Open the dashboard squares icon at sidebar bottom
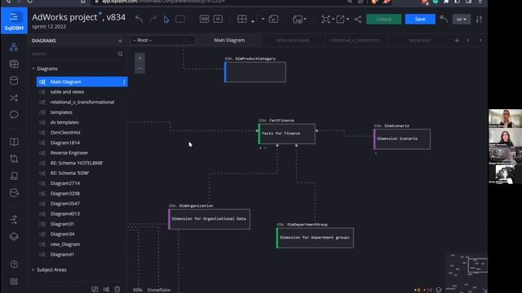Viewport: 522px width, 293px height. (14, 282)
